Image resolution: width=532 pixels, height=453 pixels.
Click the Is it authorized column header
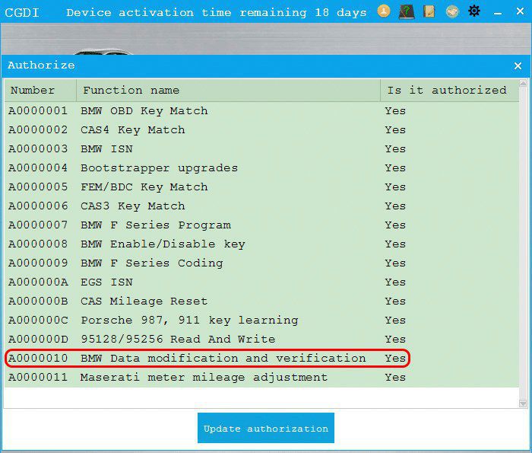450,91
